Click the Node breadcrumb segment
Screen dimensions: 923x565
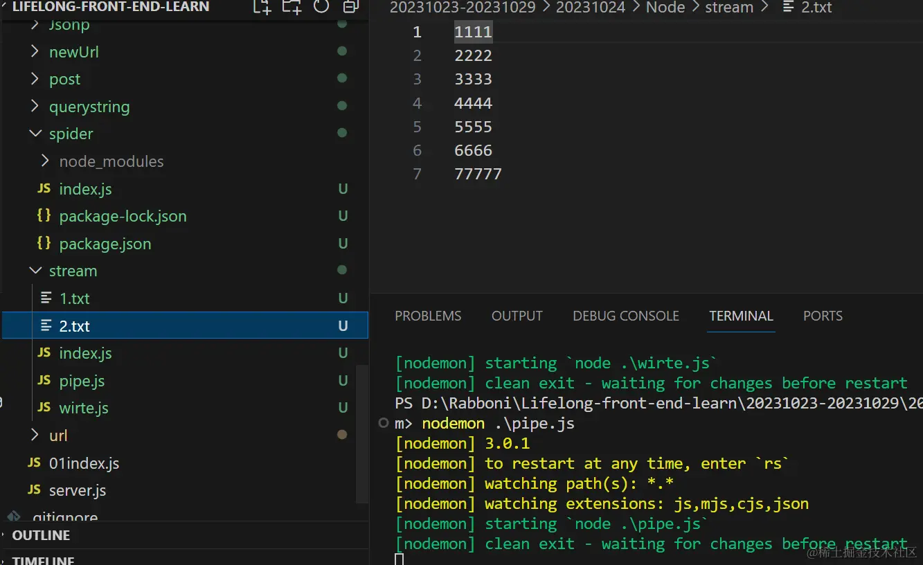click(665, 8)
